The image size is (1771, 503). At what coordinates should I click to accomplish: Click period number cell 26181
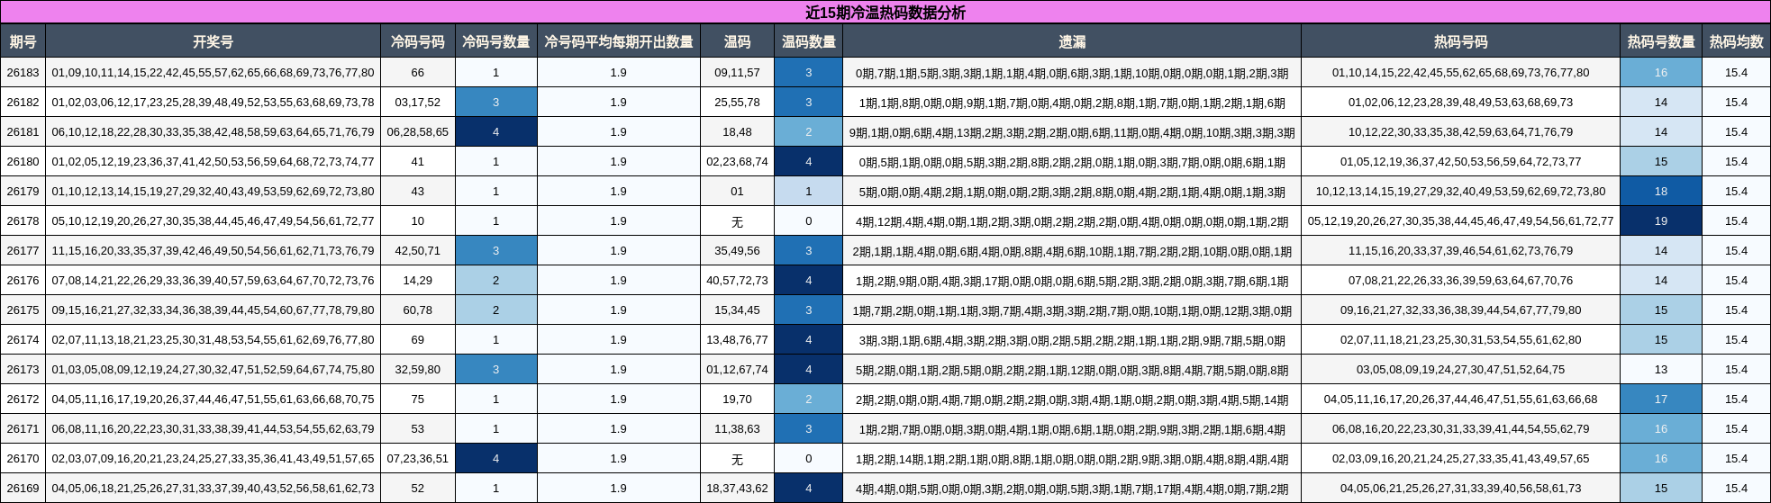point(23,132)
